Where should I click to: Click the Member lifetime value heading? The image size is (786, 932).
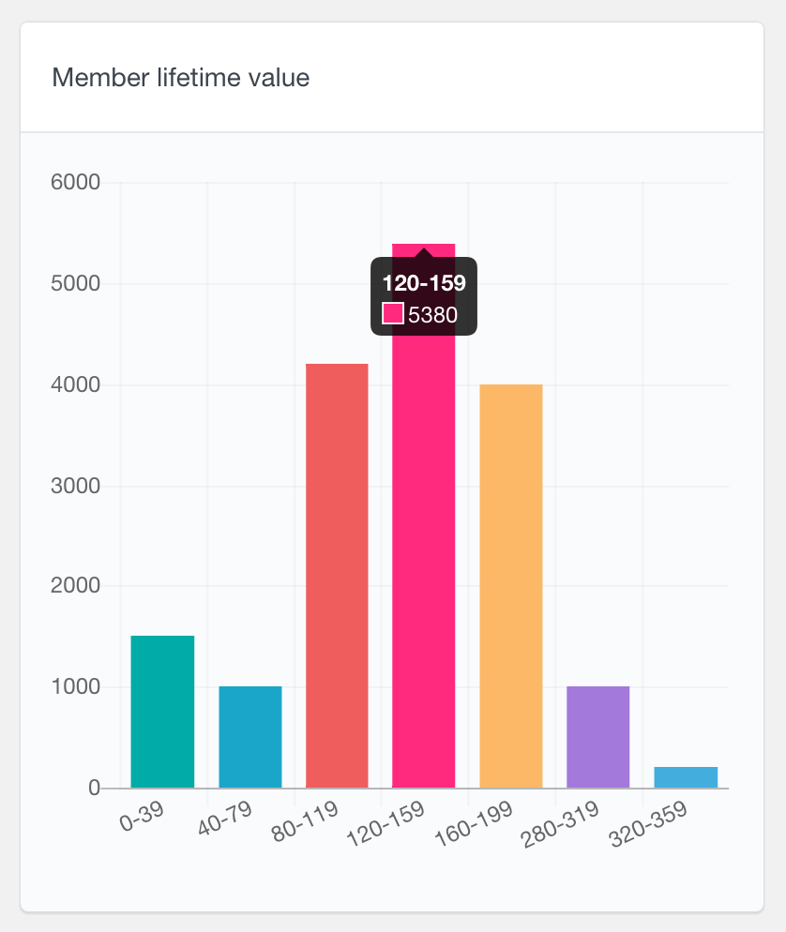(181, 78)
